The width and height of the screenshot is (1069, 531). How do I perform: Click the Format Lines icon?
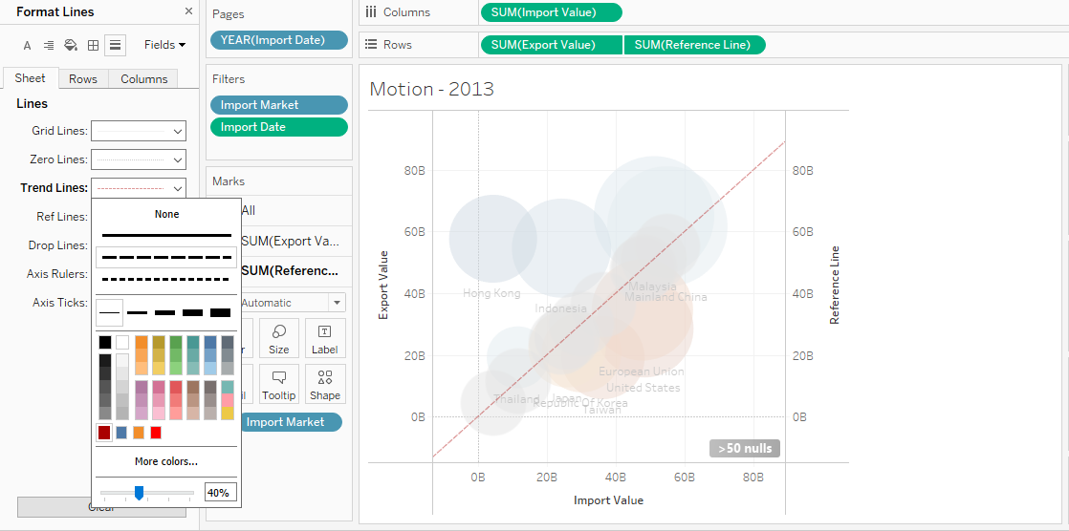(115, 45)
